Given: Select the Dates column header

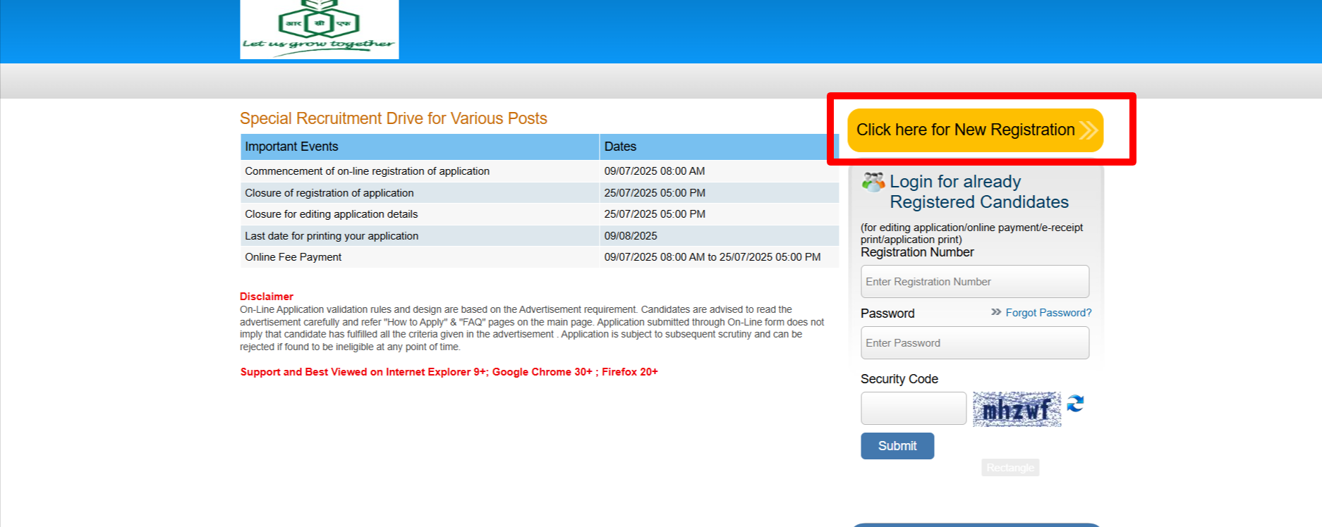Looking at the screenshot, I should click(718, 147).
